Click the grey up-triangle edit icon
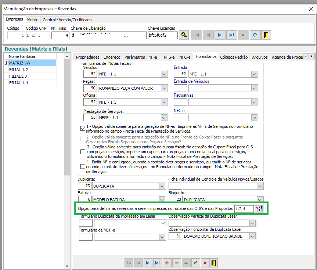Image resolution: width=317 pixels, height=270 pixels. pyautogui.click(x=186, y=263)
